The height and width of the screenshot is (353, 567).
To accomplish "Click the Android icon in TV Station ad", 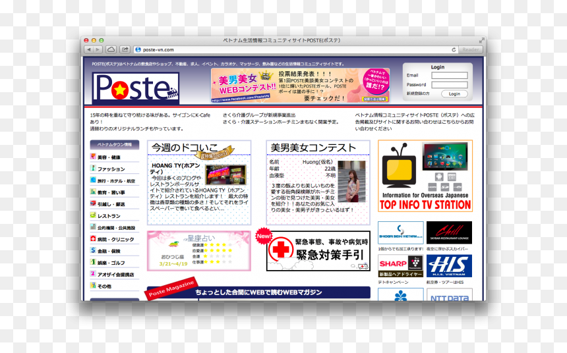I will pyautogui.click(x=439, y=176).
